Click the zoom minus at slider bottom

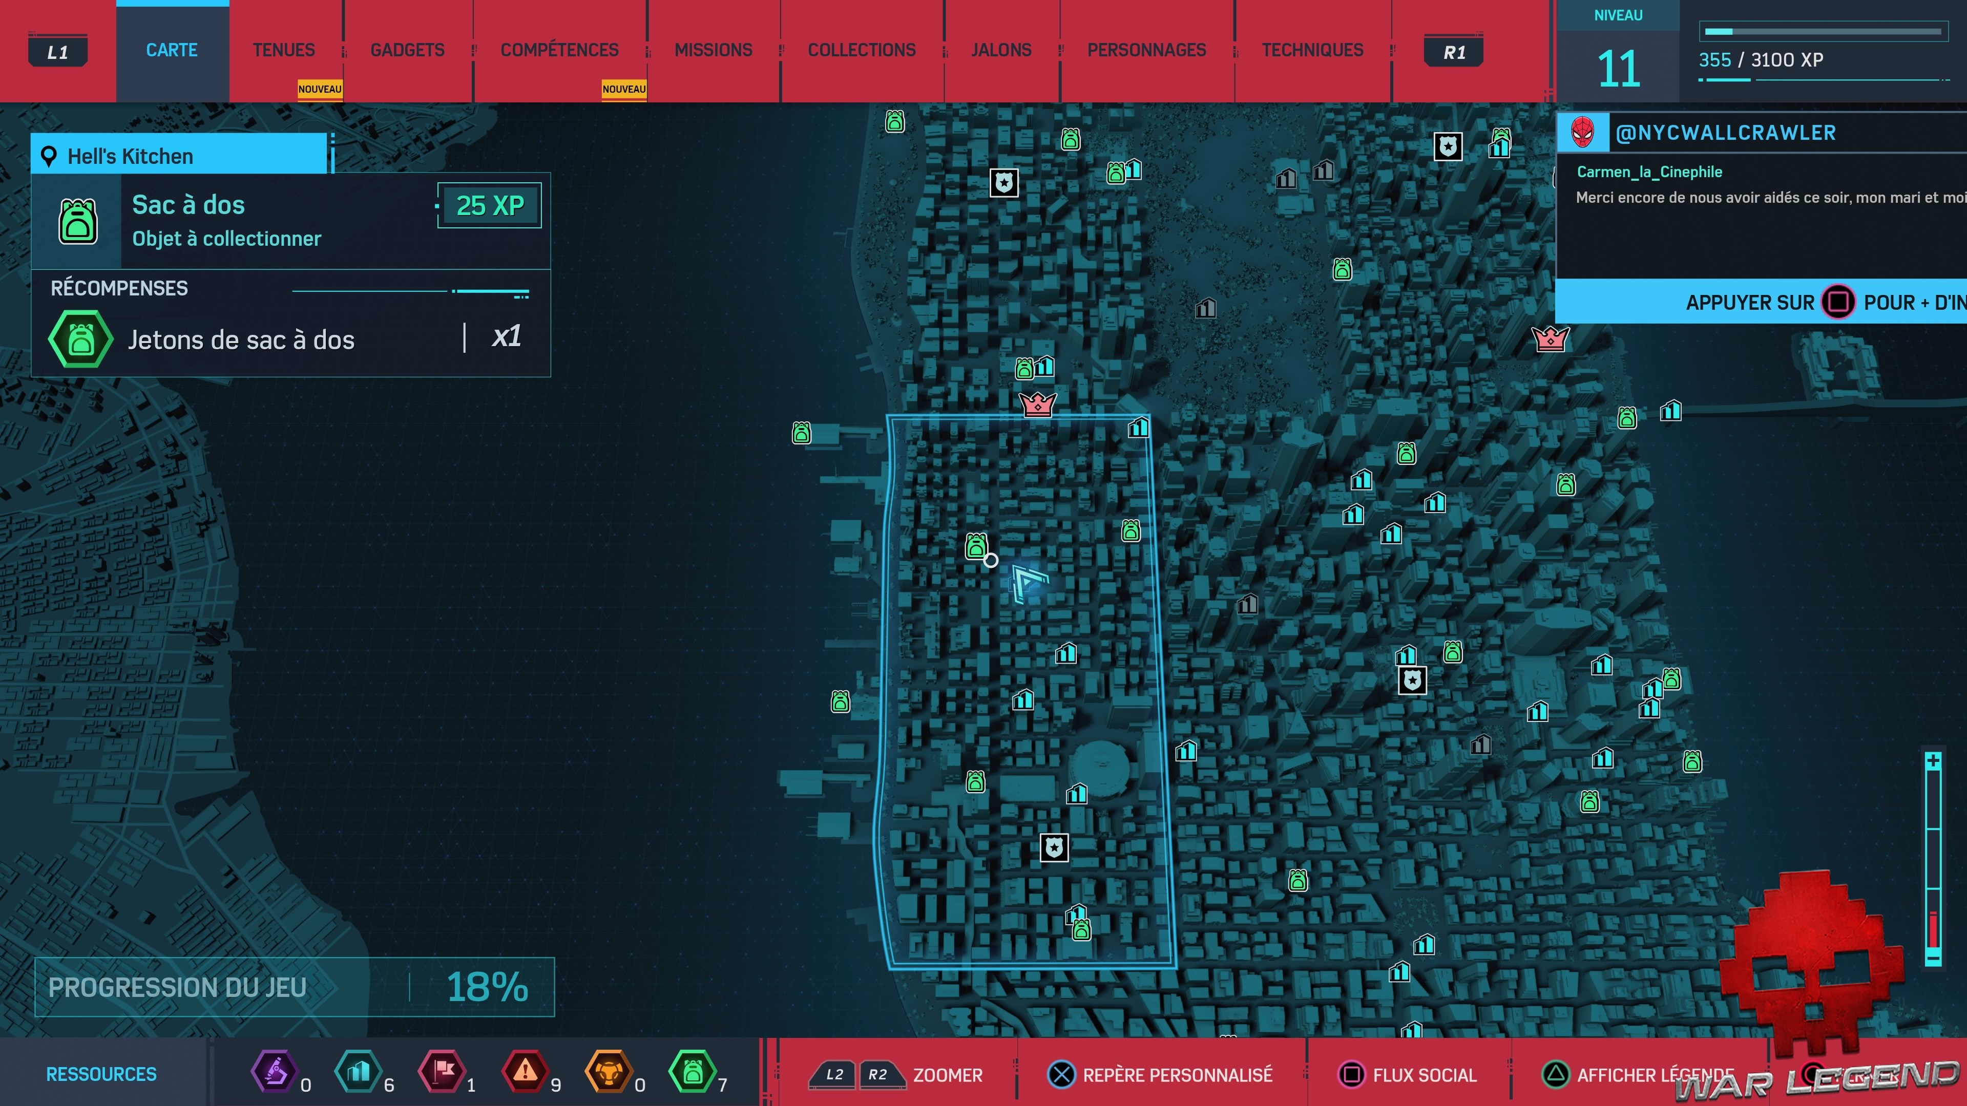1933,957
